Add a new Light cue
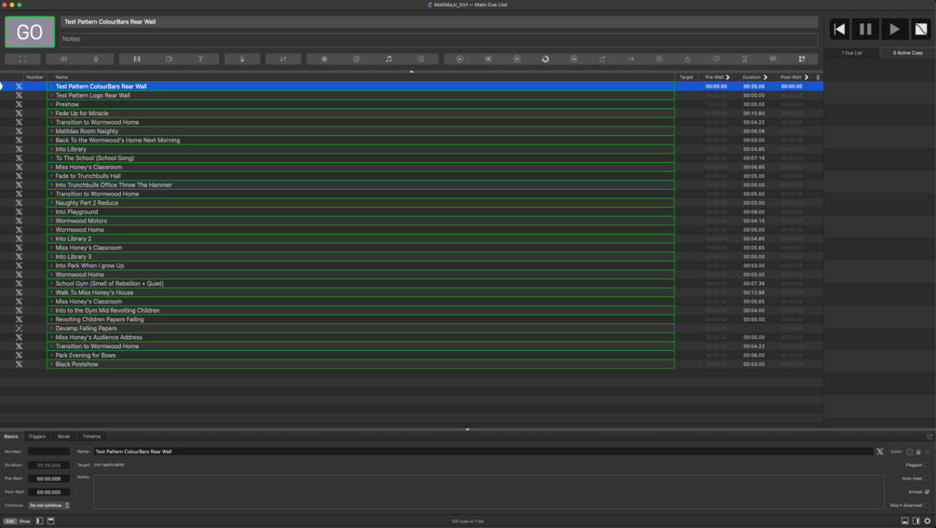 (x=242, y=59)
